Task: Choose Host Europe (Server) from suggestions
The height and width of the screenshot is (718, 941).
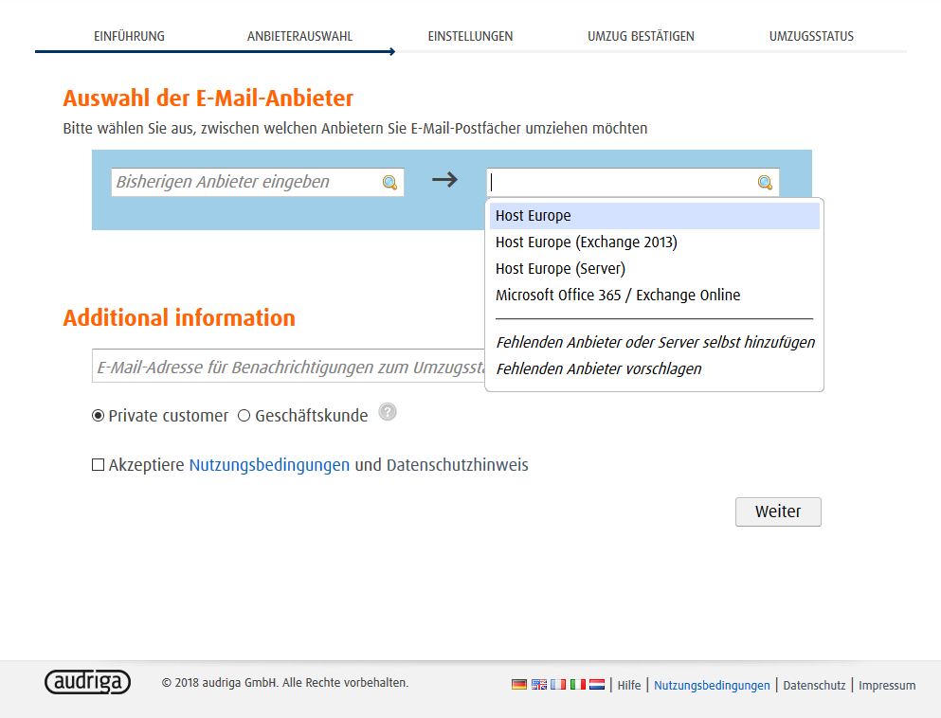Action: 654,269
